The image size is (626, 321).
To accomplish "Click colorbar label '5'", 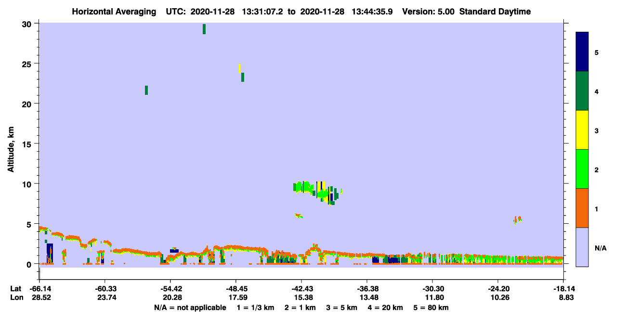I will [597, 52].
